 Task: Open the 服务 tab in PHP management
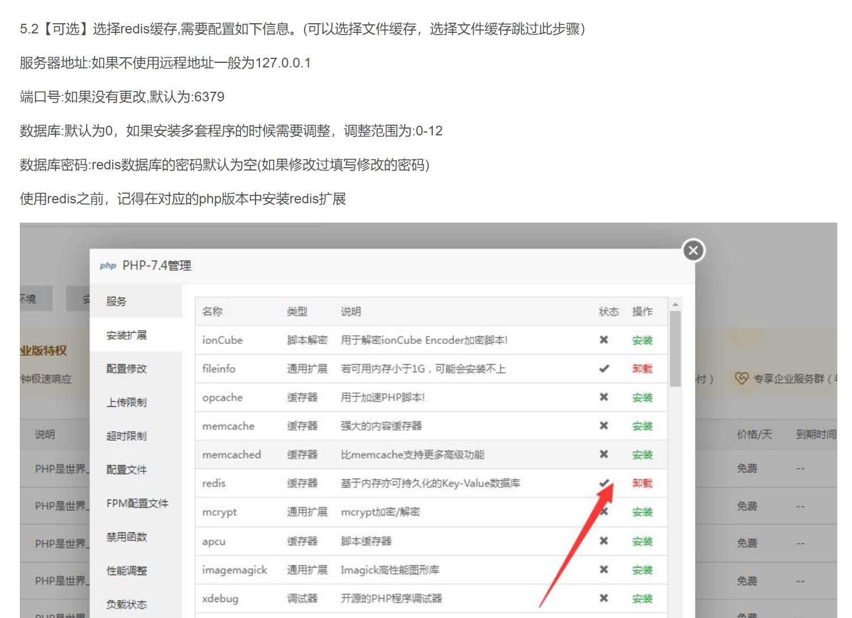click(x=136, y=301)
